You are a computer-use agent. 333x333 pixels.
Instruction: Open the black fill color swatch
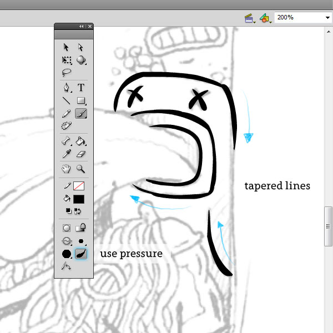pyautogui.click(x=79, y=199)
